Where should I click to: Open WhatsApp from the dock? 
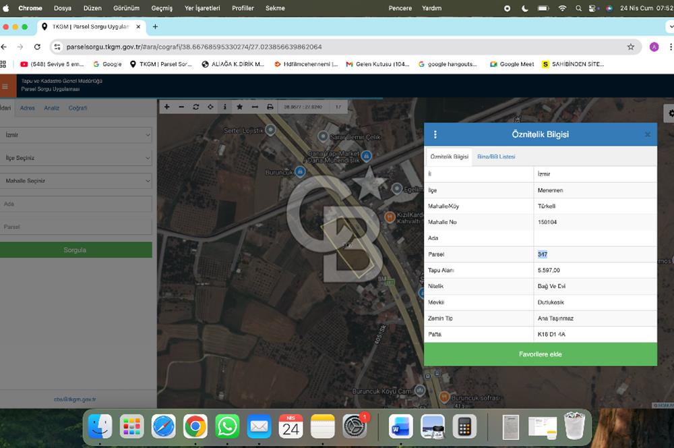click(x=227, y=426)
